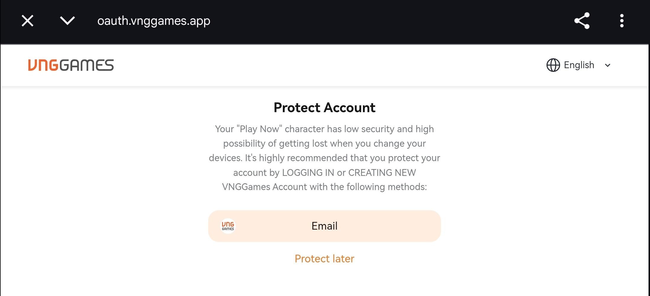Click the "It's highly recommended" text line
Viewport: 650px width, 296px height.
tap(324, 158)
